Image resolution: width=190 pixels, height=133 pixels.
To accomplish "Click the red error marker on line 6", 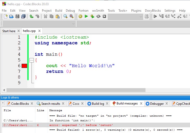I will click(24, 66).
